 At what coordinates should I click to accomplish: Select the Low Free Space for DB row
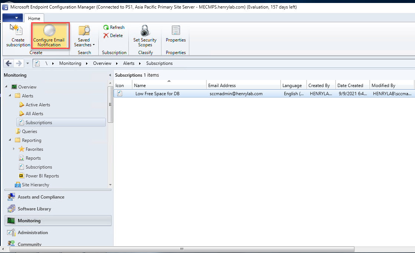[157, 94]
